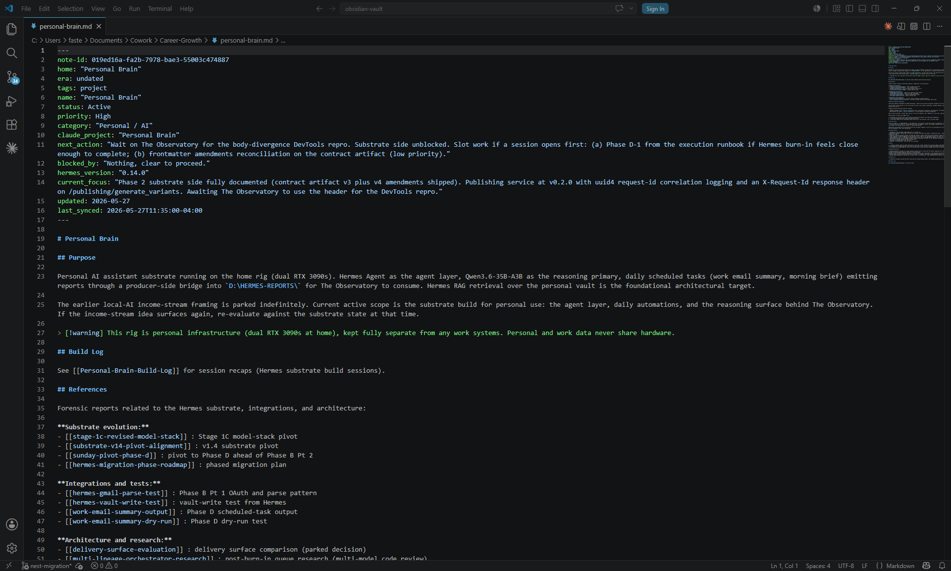Open markdown preview to the side
The height and width of the screenshot is (571, 951).
[x=901, y=26]
